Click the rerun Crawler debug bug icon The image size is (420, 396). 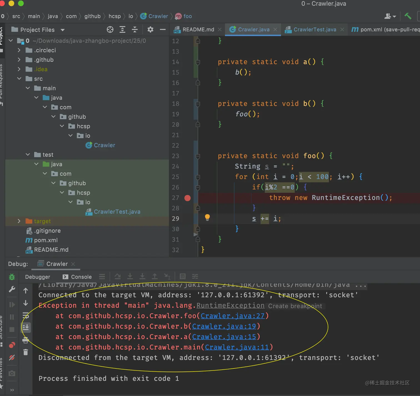[12, 277]
